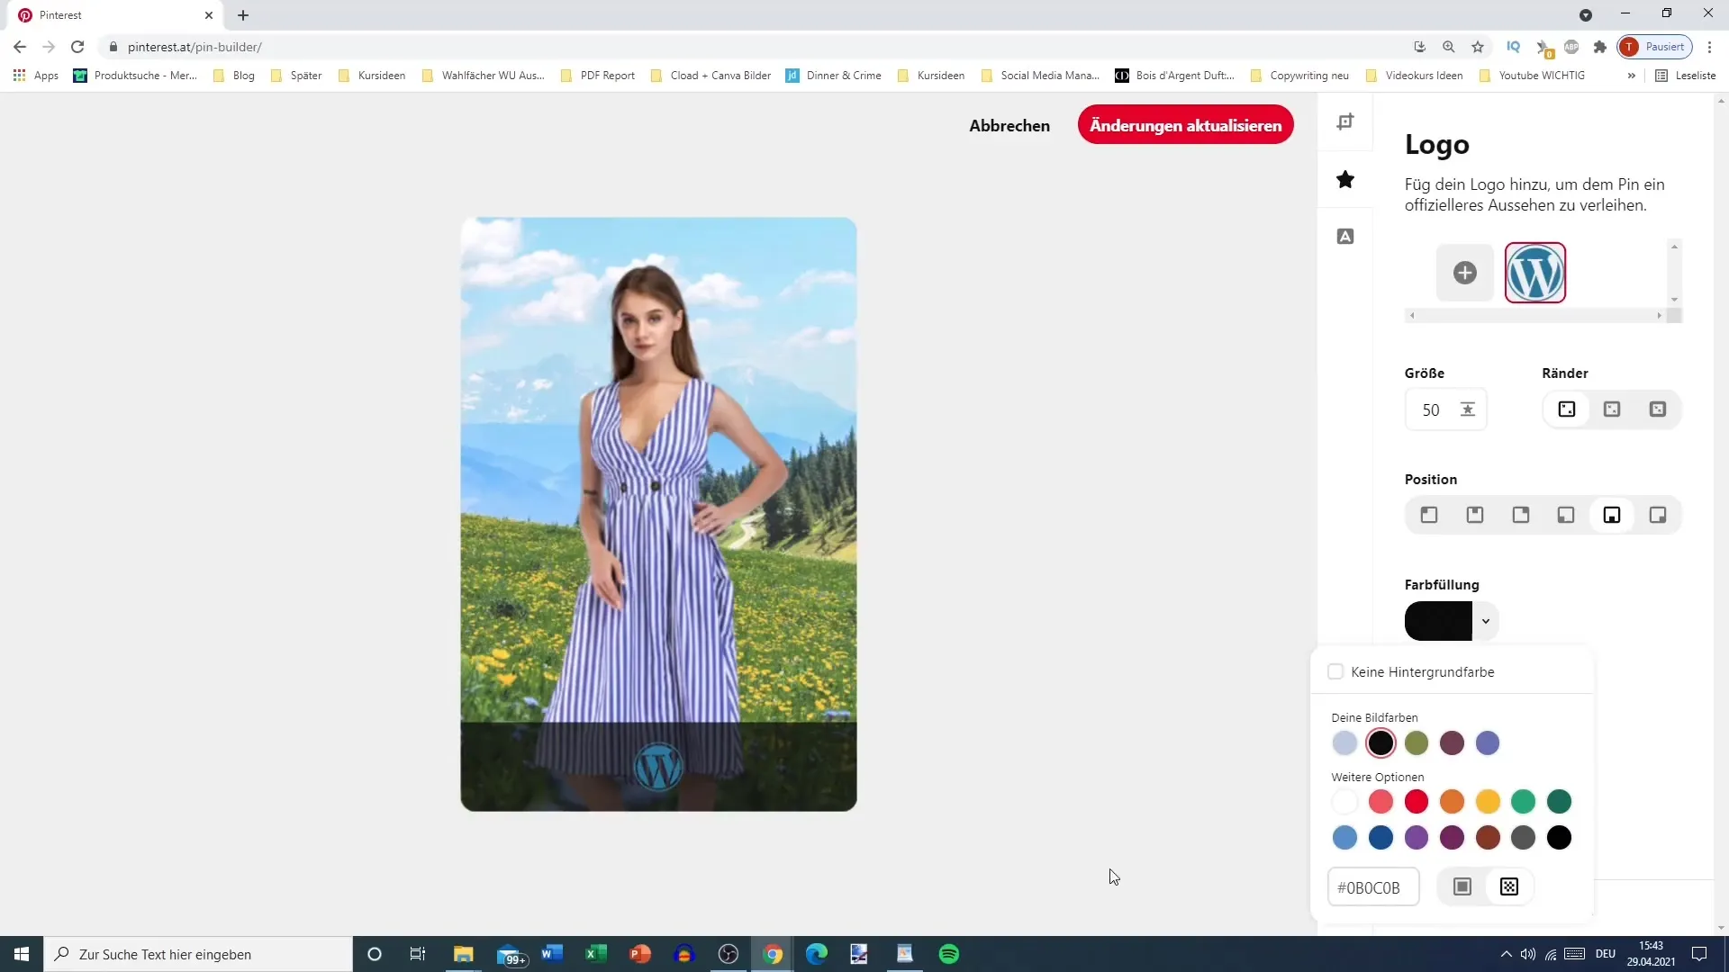Bookmark this page with star icon

pyautogui.click(x=1478, y=47)
